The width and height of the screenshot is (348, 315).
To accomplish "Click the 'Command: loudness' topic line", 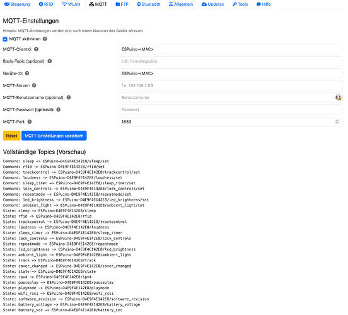I will pos(62,177).
